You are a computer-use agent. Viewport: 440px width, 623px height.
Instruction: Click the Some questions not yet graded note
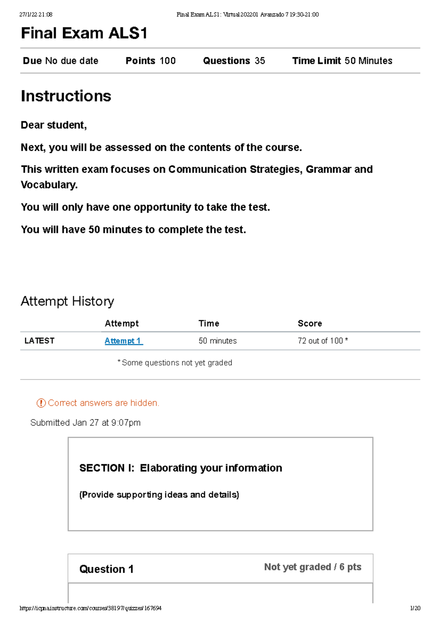(175, 363)
